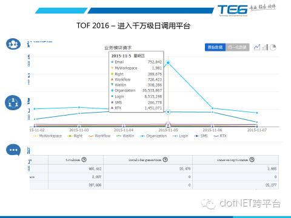Click WeiXin row in tooltip
Screen dimensions: 291x218
pos(136,85)
